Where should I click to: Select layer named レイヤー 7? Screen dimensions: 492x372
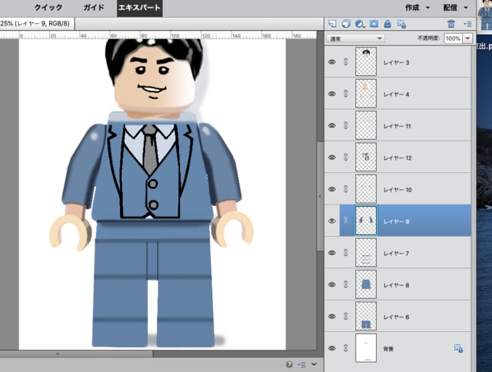(396, 254)
